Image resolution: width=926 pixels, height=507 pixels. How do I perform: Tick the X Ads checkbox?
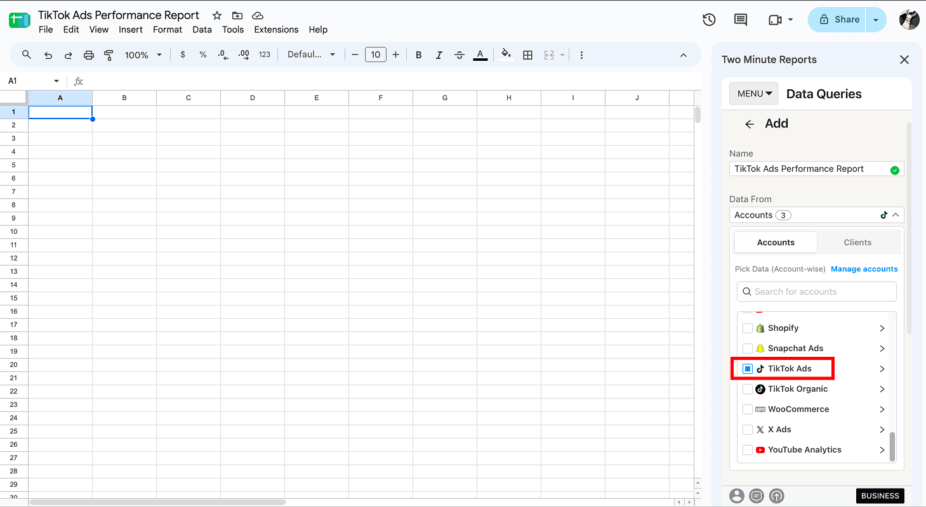pyautogui.click(x=748, y=430)
